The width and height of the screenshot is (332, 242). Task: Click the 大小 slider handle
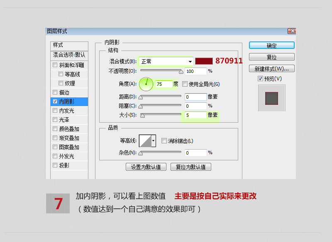click(x=142, y=115)
